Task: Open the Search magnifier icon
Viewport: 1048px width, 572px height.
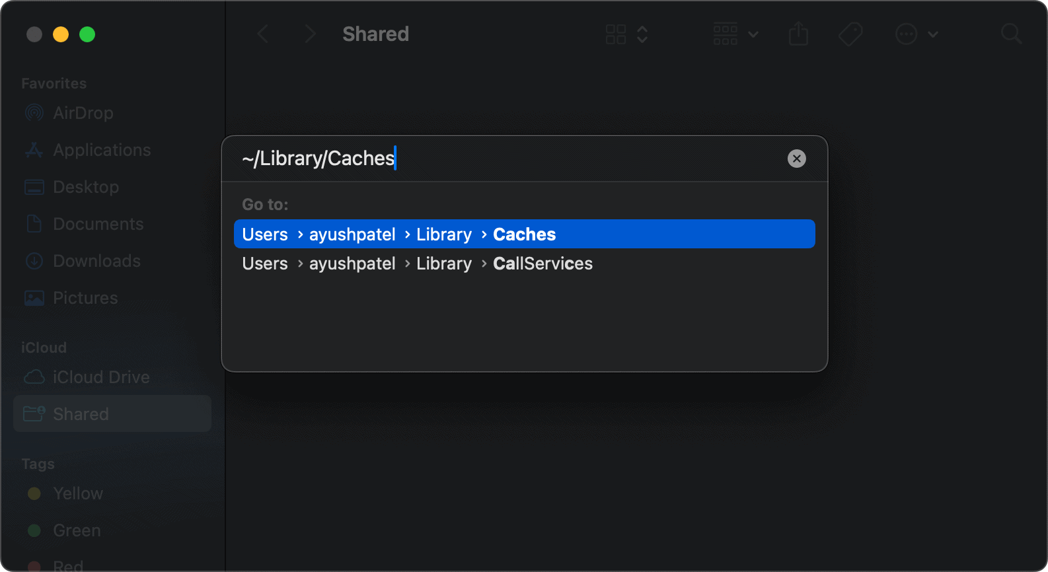Action: [x=1010, y=34]
